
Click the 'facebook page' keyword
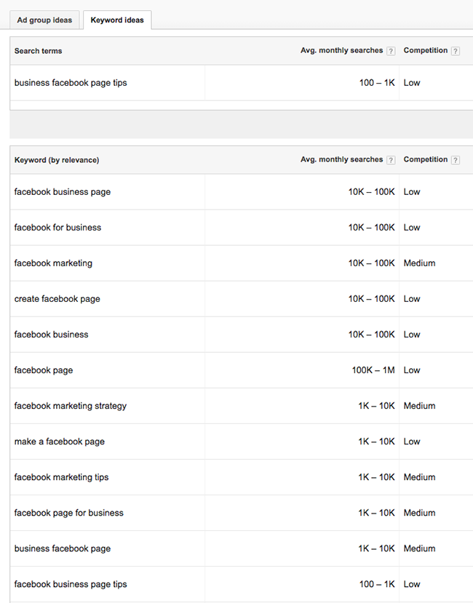(44, 370)
